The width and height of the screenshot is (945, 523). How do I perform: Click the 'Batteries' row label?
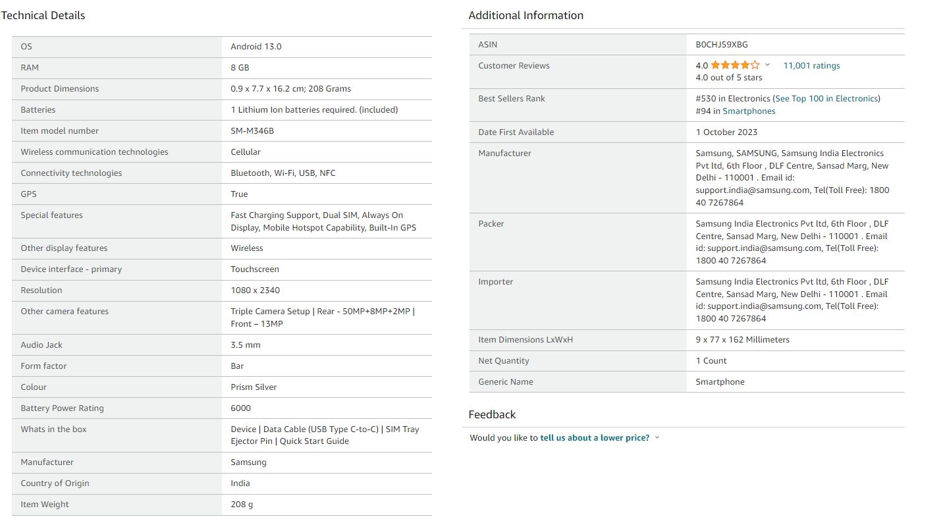(38, 110)
